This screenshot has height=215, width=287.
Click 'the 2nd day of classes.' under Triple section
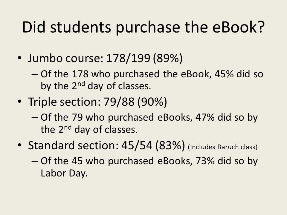[89, 129]
